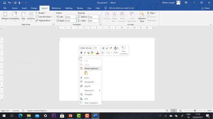Click the Bullets list icon
Image resolution: width=213 pixels, height=119 pixels.
tap(103, 53)
